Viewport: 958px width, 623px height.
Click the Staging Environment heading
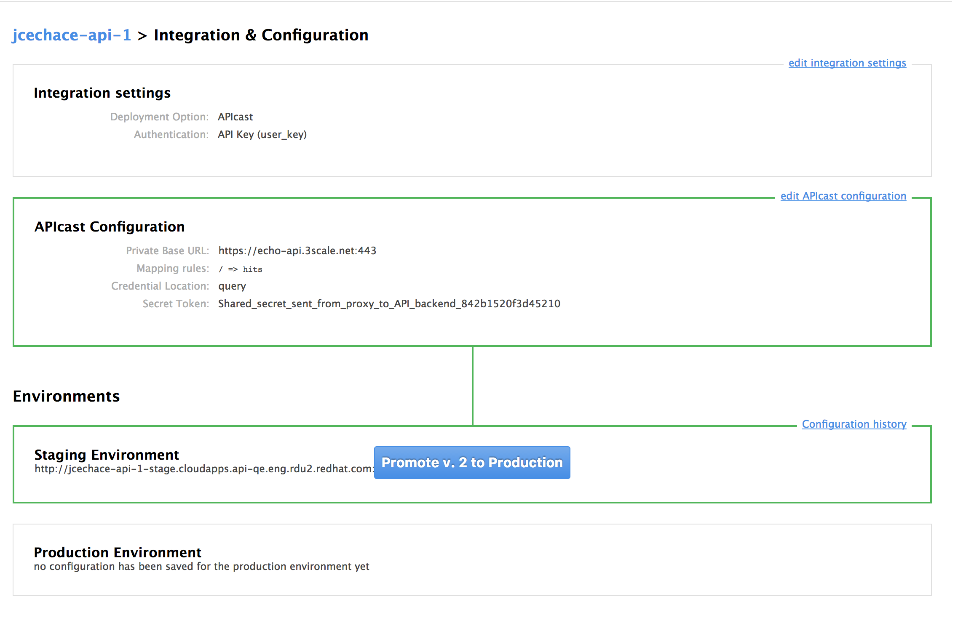click(x=107, y=455)
